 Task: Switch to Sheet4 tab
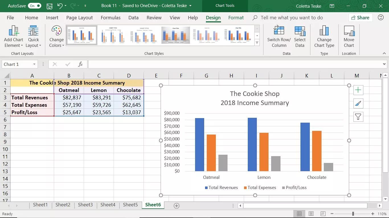tap(108, 205)
